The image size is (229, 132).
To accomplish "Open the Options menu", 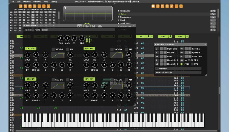I will coord(27,2).
